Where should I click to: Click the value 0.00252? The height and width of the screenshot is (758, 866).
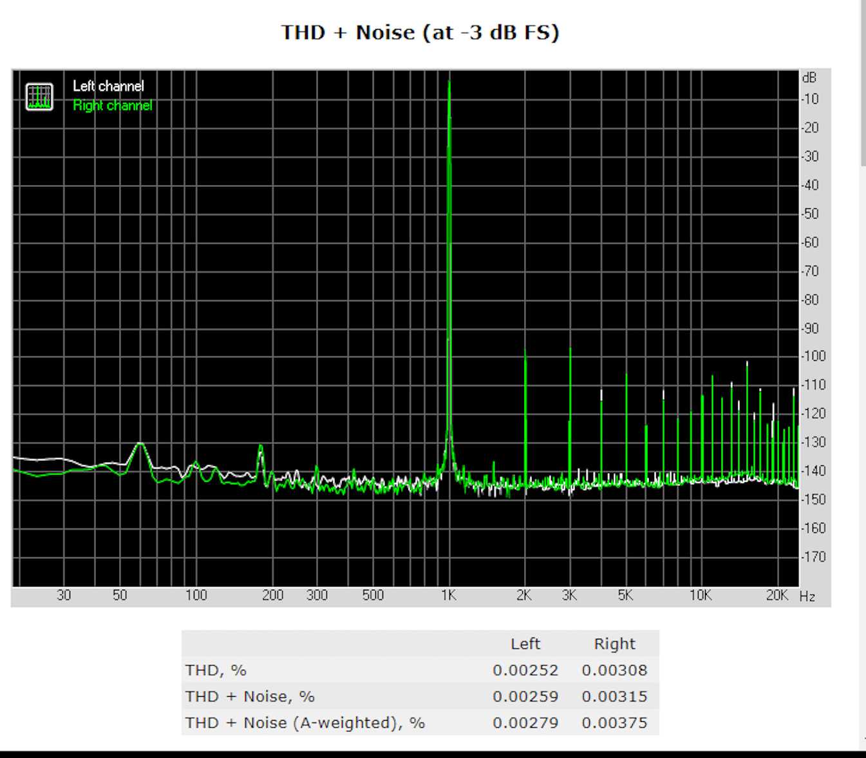tap(525, 670)
